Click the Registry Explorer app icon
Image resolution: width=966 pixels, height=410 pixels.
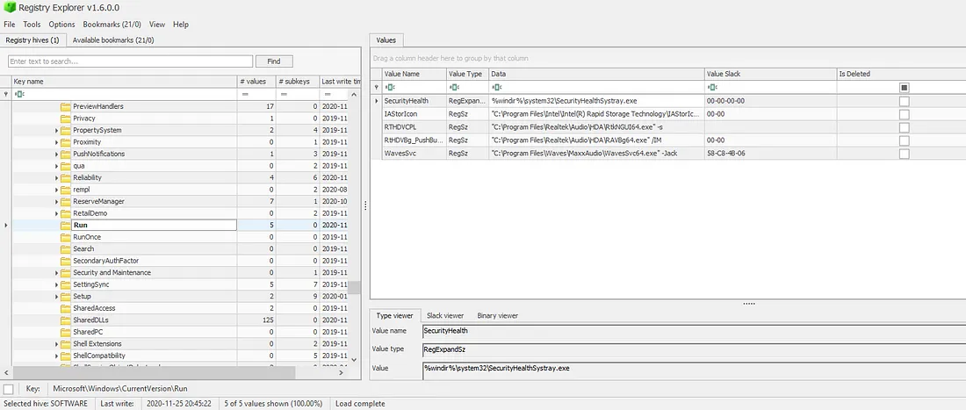click(x=10, y=7)
